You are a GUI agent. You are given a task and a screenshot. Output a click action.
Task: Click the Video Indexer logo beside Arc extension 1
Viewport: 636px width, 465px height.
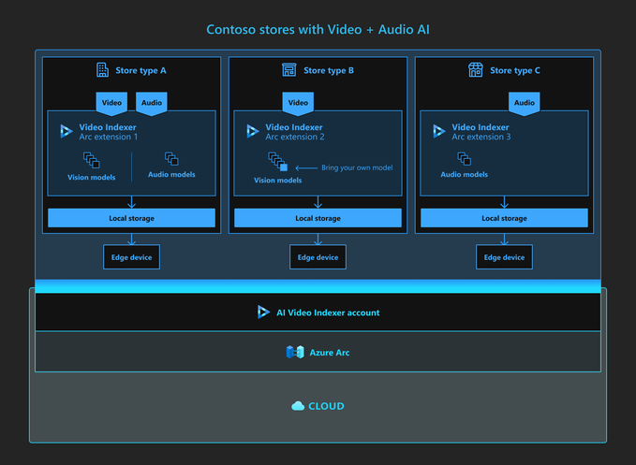[x=67, y=131]
